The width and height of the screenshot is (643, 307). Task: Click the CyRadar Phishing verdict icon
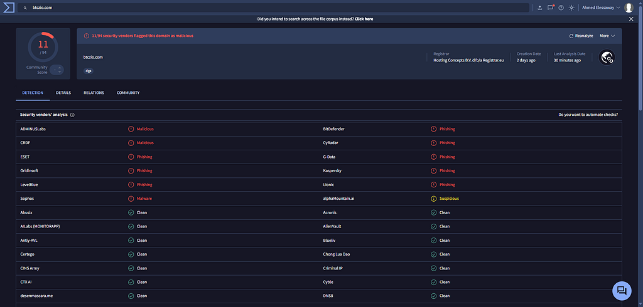[x=433, y=143]
